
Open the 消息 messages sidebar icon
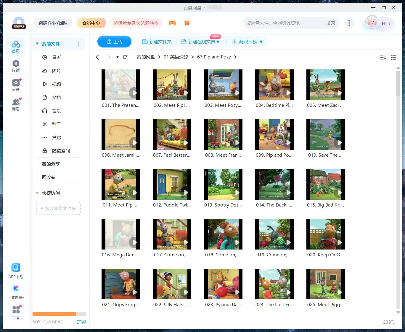coord(16,105)
